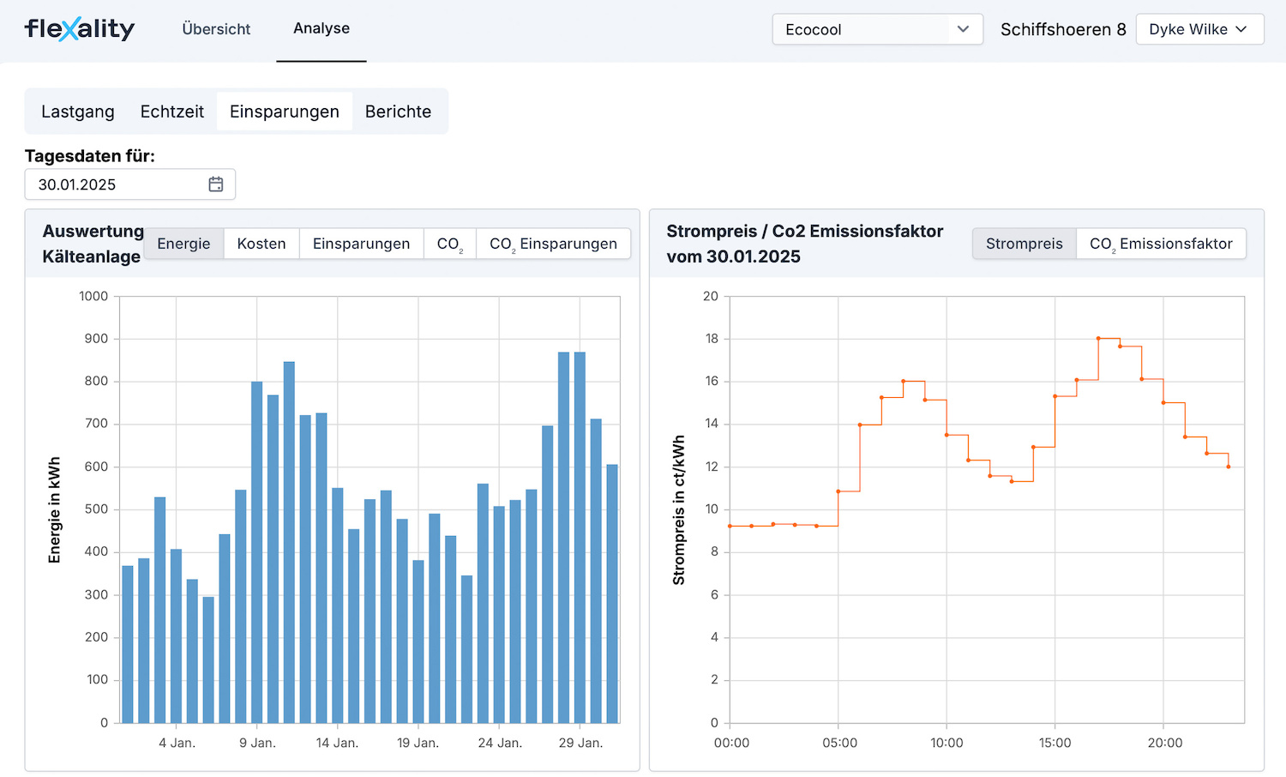Screen dimensions: 1286x777
Task: Select the Analyse navigation tab
Action: 321,29
